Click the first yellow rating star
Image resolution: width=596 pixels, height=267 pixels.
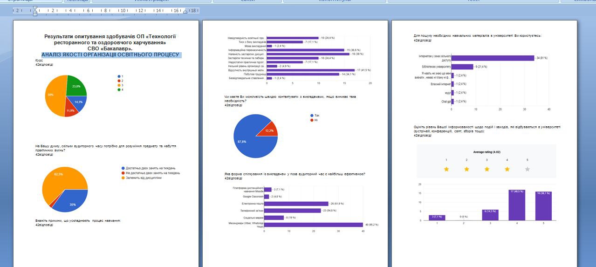coord(446,169)
